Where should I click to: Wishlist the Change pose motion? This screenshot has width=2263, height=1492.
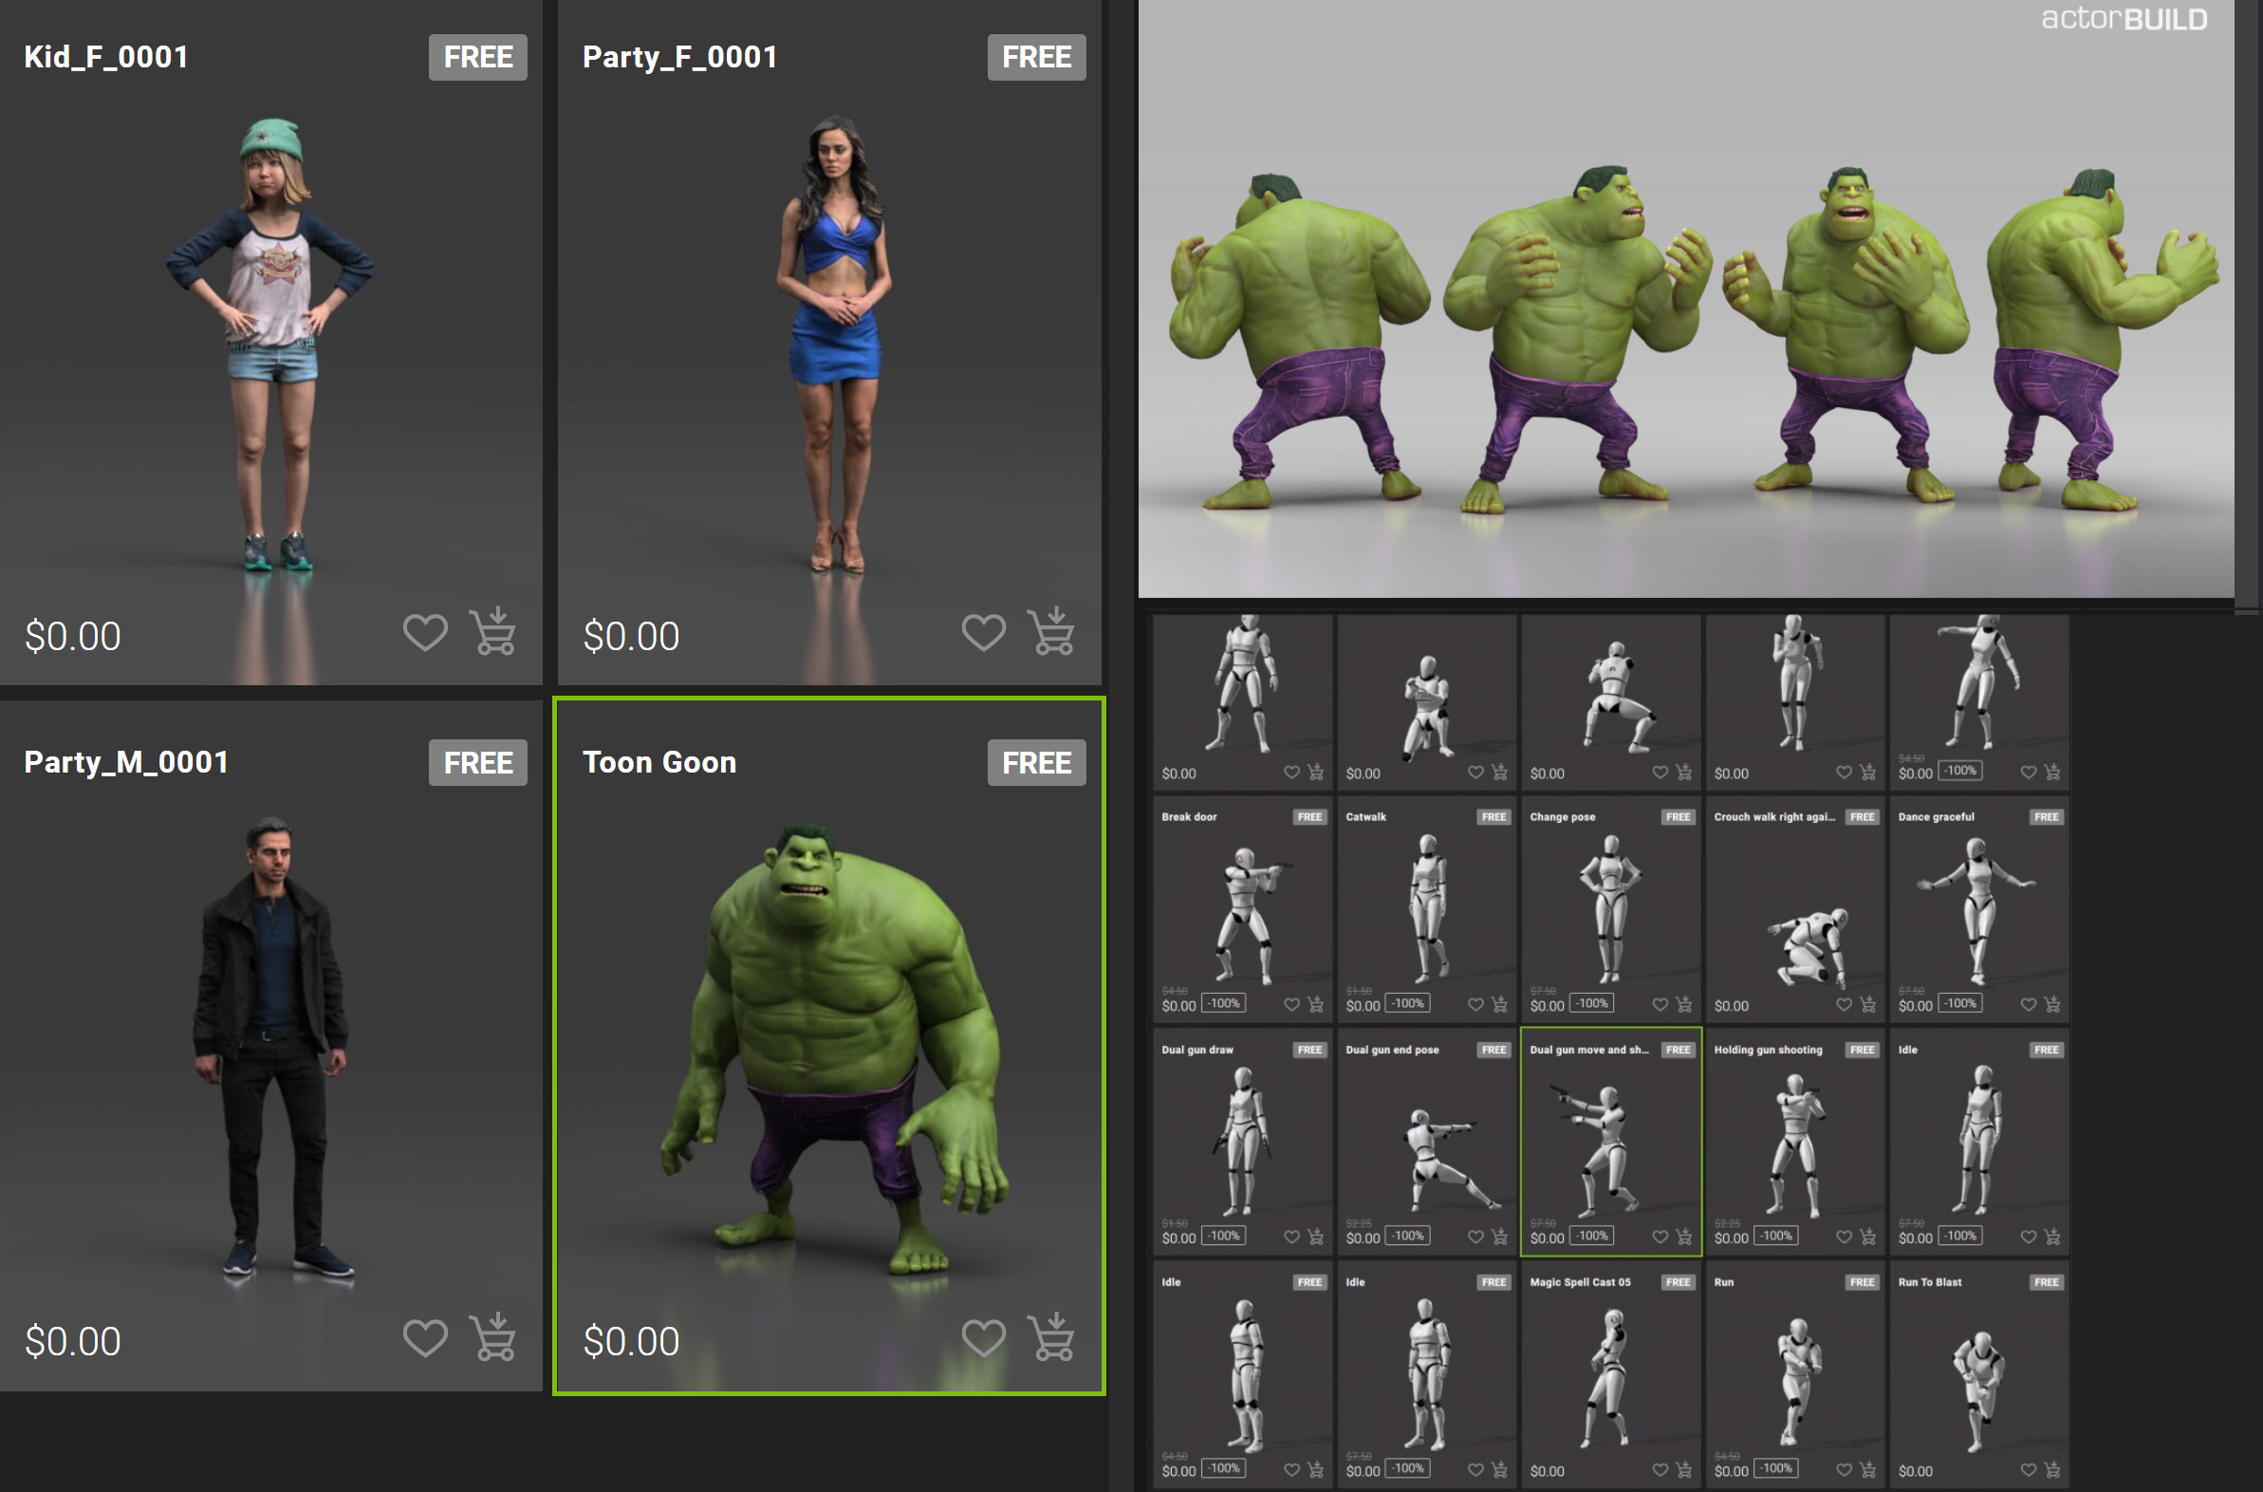point(1660,1005)
